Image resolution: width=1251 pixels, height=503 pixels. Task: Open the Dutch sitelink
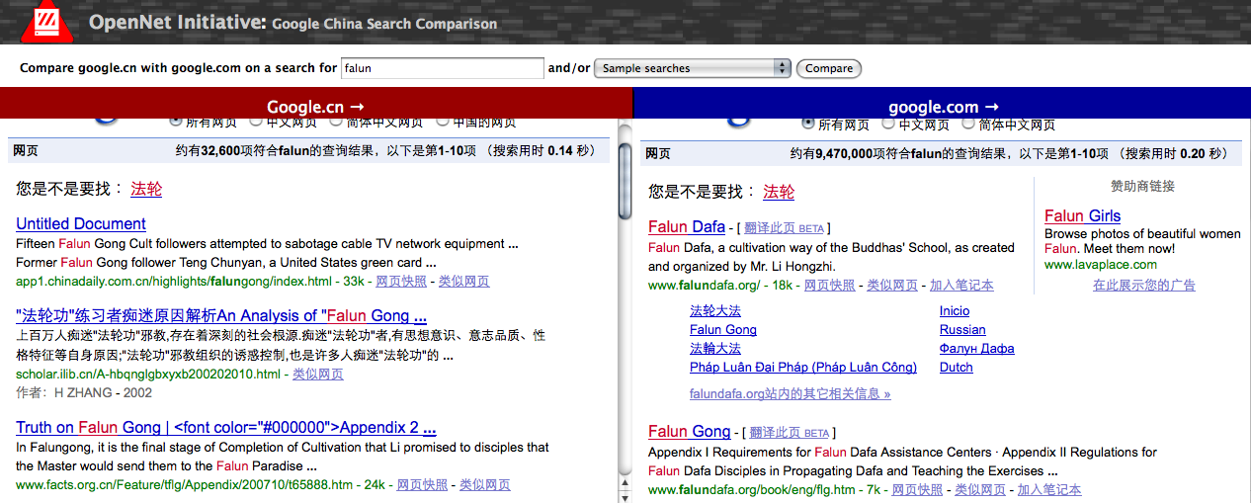(957, 368)
